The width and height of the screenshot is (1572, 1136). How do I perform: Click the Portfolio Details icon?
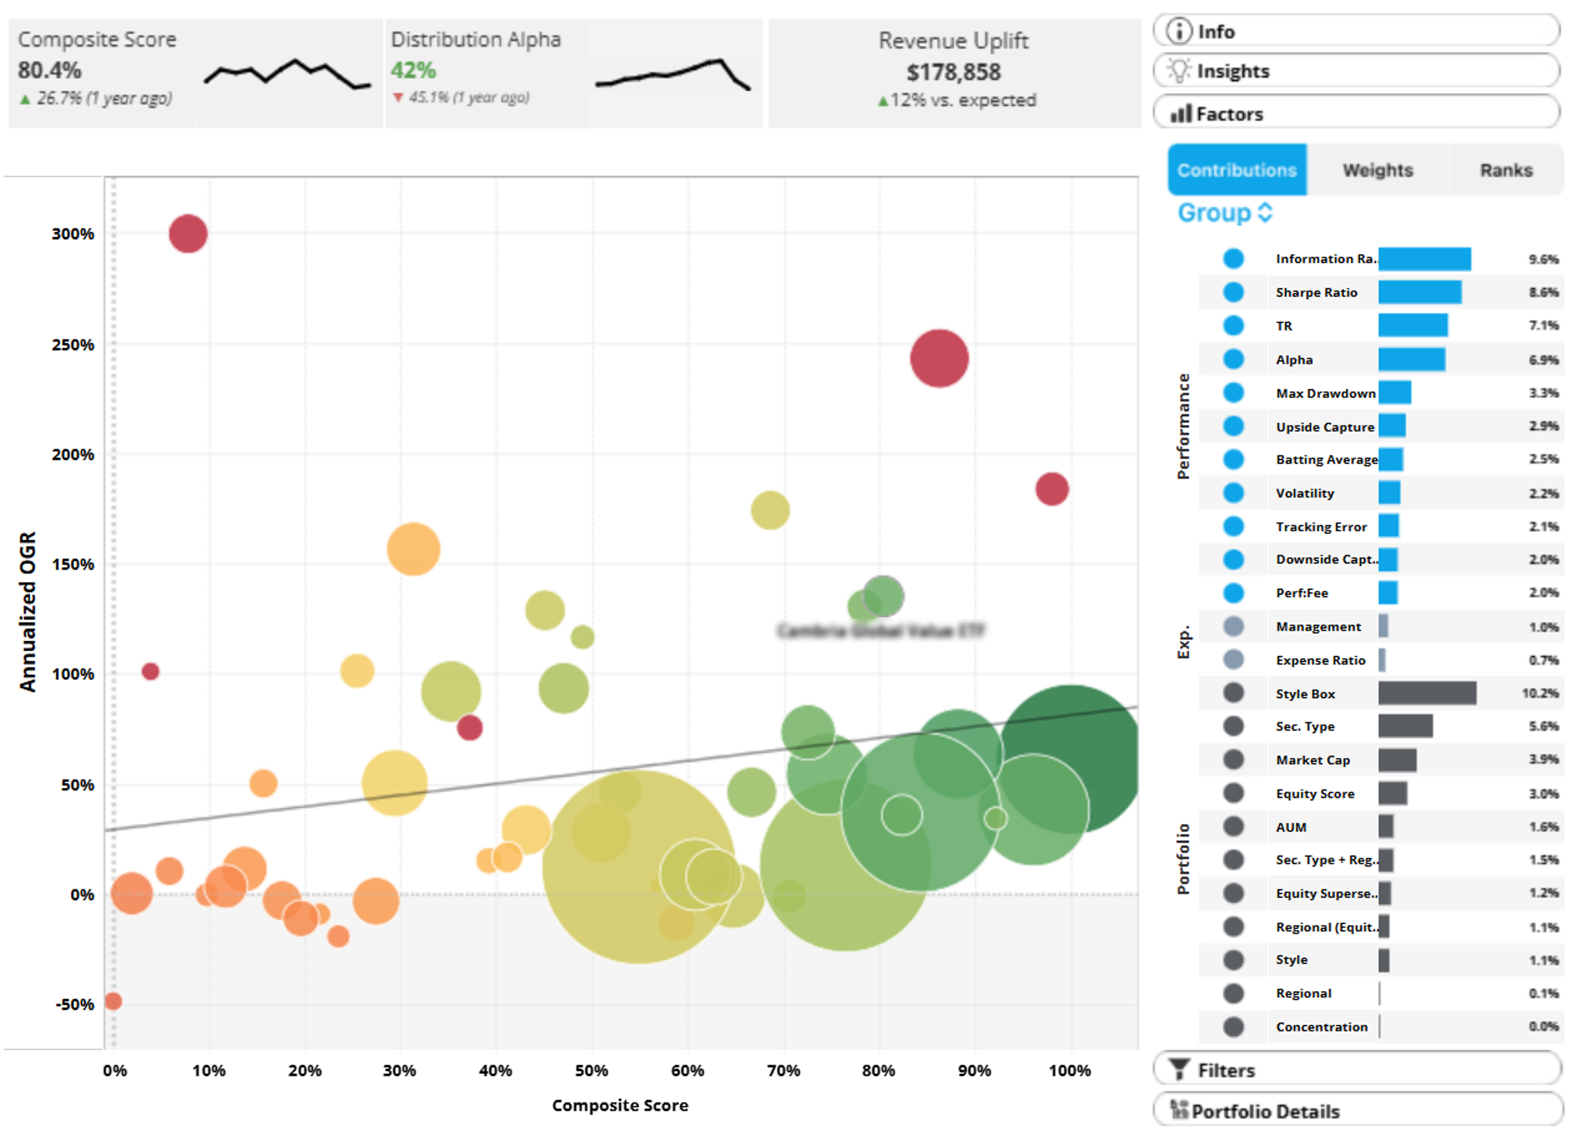(x=1179, y=1110)
